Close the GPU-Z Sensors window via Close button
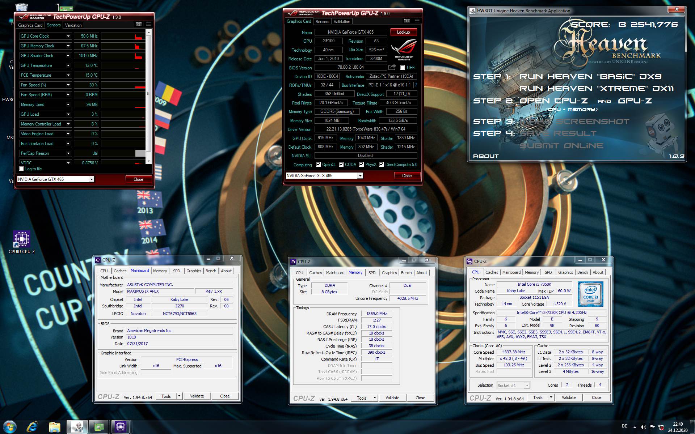Image resolution: width=695 pixels, height=434 pixels. click(x=138, y=179)
